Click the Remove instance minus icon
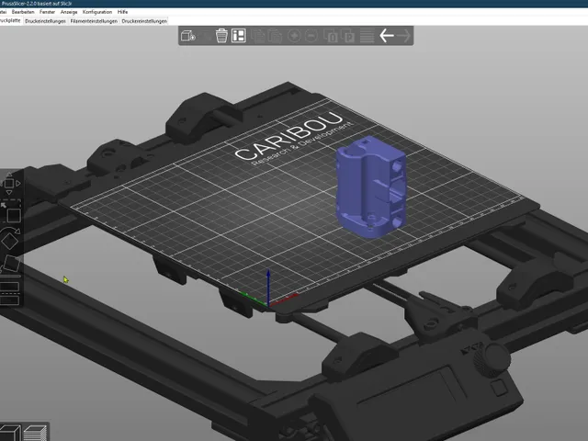The width and height of the screenshot is (588, 441). click(x=311, y=36)
